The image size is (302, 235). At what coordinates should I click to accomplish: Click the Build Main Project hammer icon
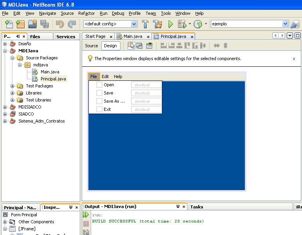145,24
